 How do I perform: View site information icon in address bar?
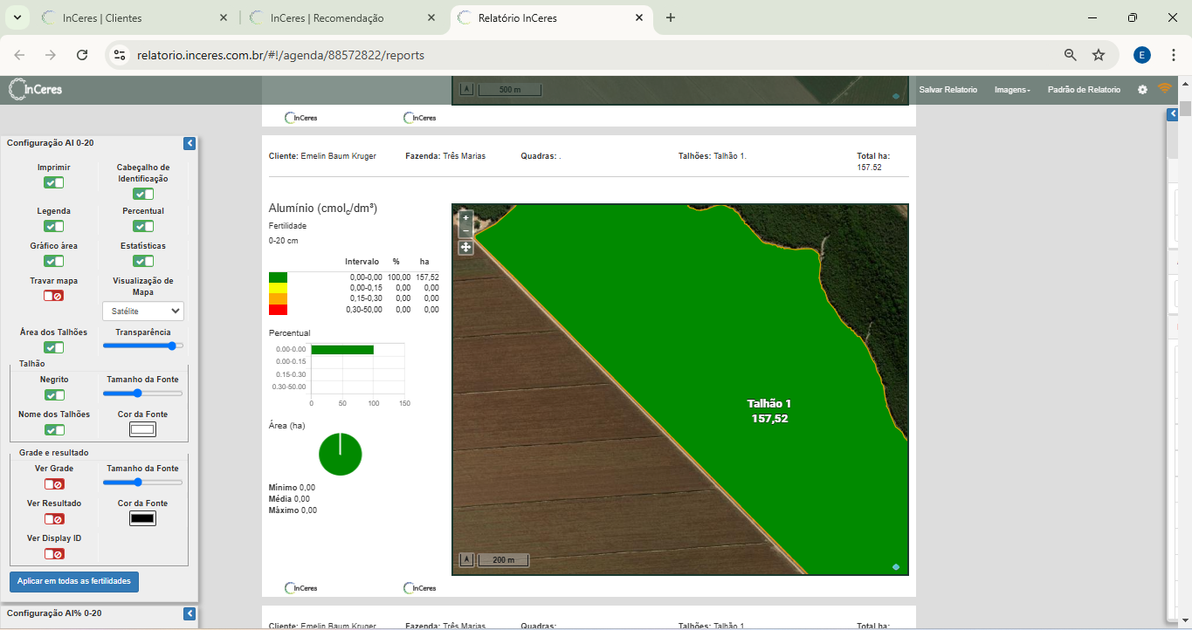coord(120,55)
